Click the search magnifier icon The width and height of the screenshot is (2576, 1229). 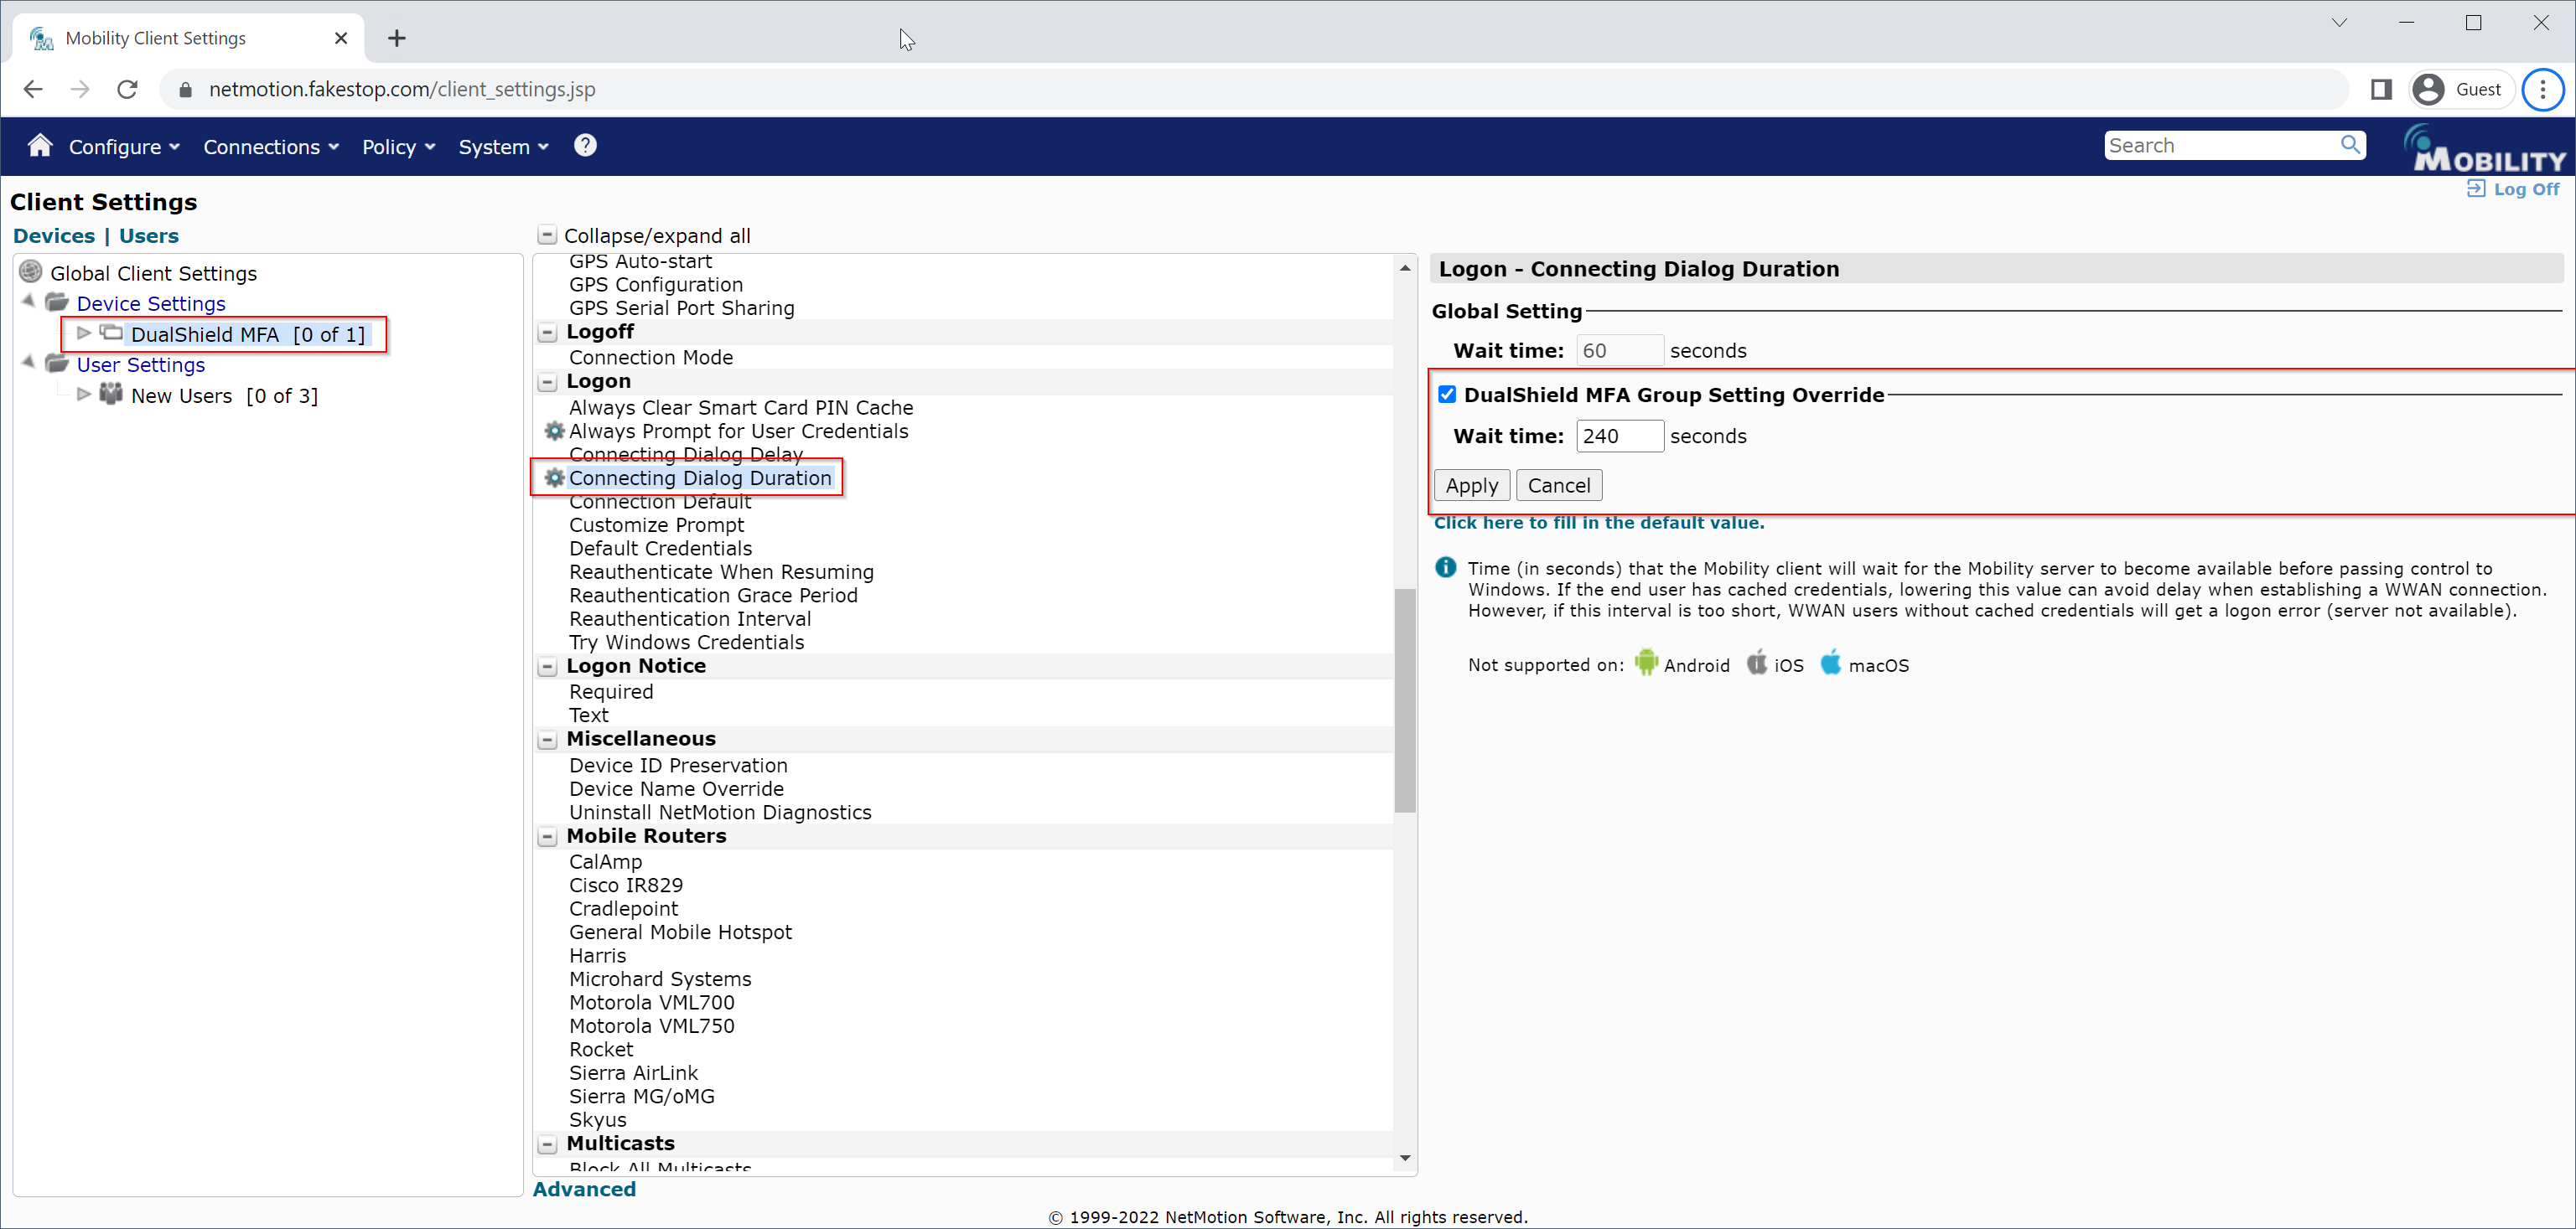2349,146
